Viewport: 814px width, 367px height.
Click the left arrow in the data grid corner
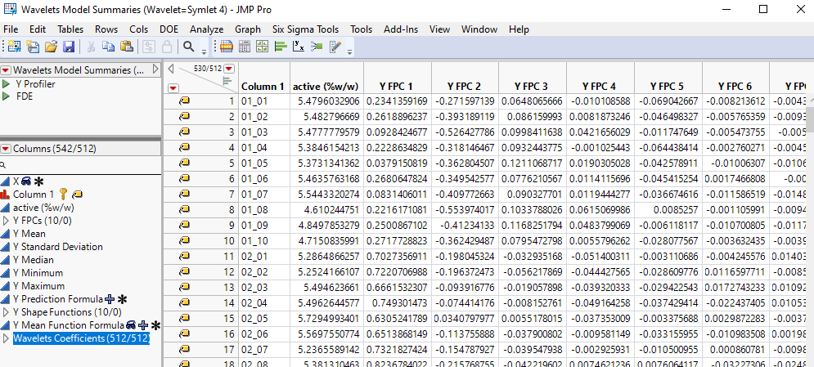[x=171, y=69]
